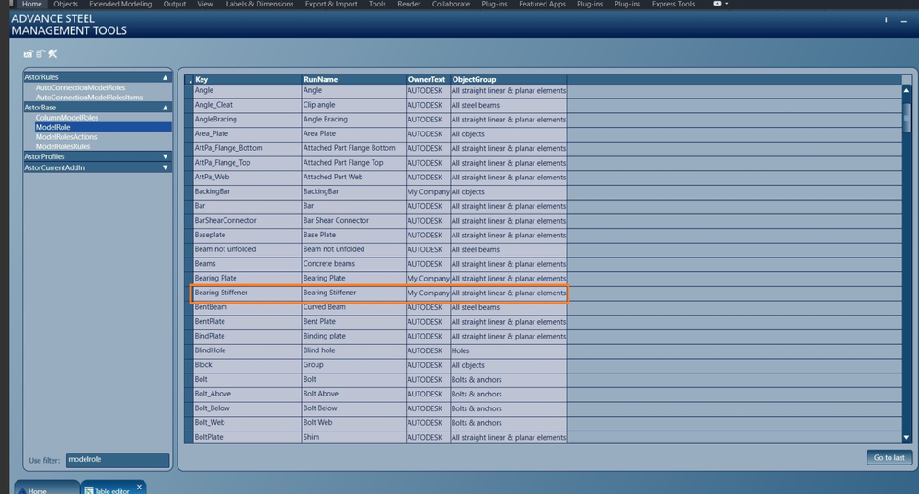Select ColumnModelRoles in the tree

(67, 118)
